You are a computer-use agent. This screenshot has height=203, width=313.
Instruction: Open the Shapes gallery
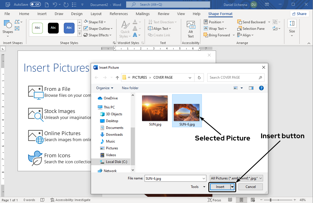click(x=8, y=27)
